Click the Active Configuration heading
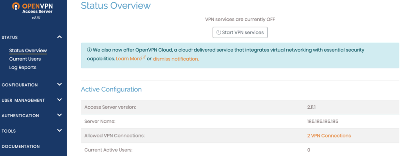Viewport: 401px width, 156px height. [111, 90]
